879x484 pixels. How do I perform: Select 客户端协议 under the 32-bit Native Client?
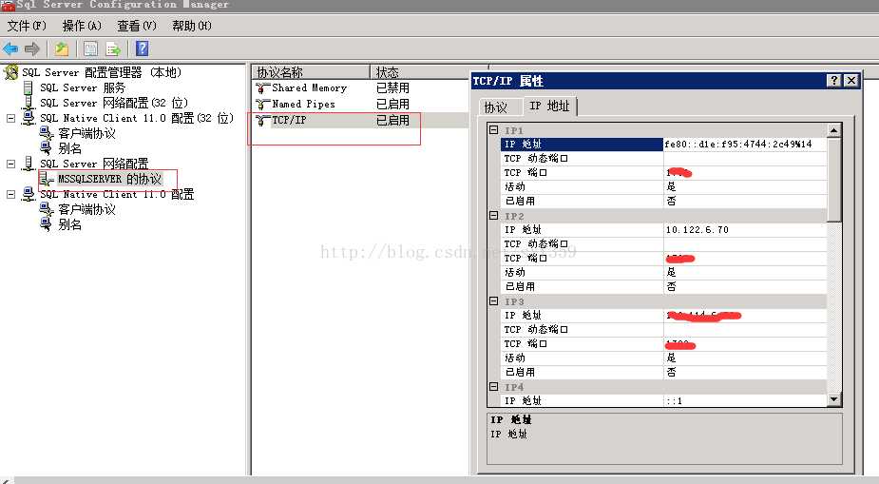(86, 133)
